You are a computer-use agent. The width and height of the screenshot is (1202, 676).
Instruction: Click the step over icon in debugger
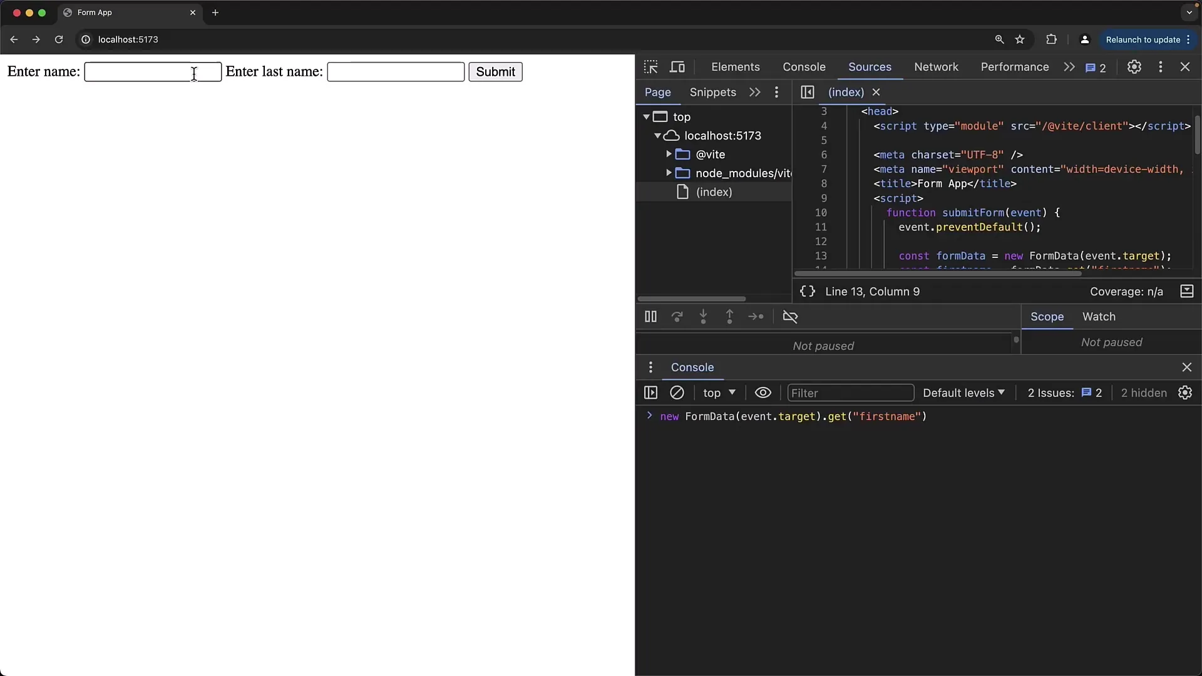click(677, 316)
